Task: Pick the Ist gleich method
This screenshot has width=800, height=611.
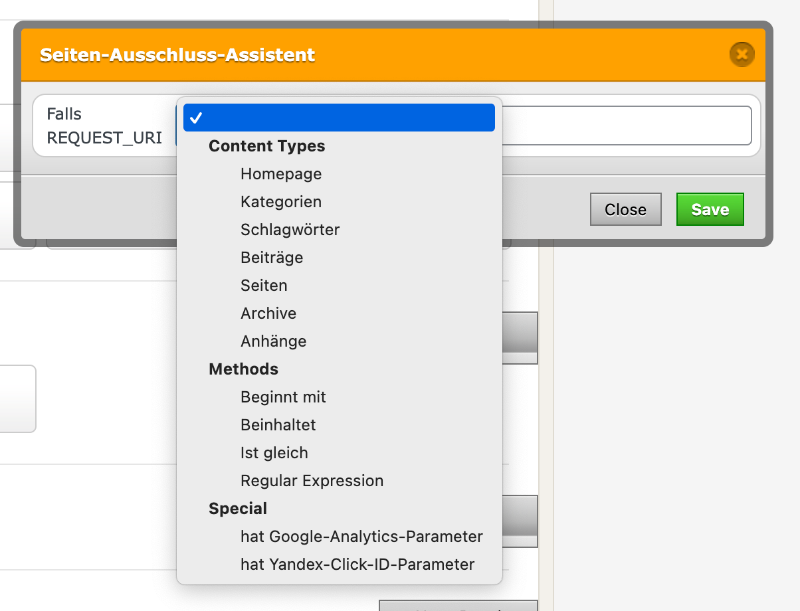Action: pos(274,453)
